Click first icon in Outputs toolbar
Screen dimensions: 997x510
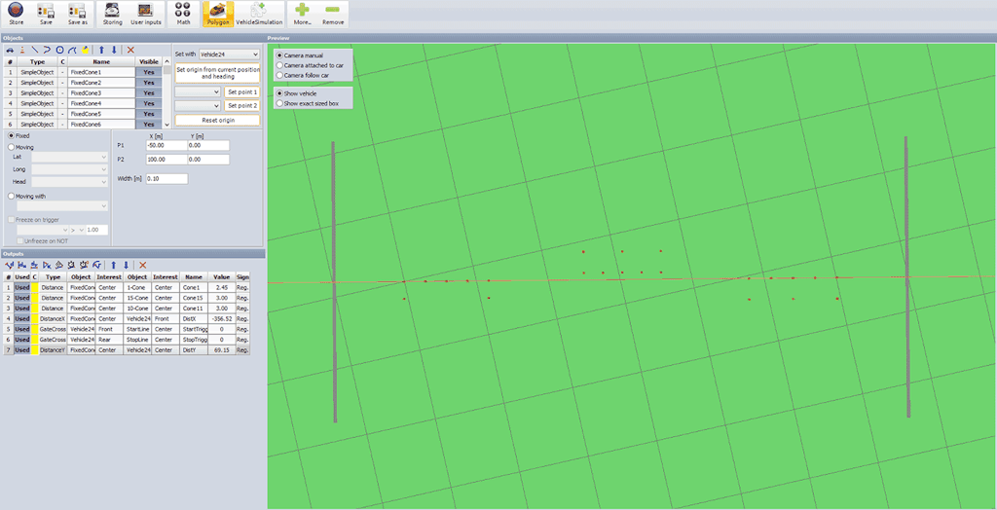click(x=10, y=265)
